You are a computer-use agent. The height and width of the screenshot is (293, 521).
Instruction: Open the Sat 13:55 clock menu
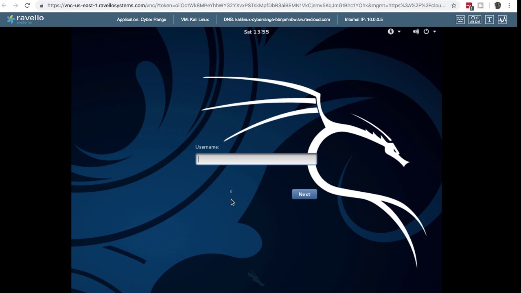tap(256, 32)
